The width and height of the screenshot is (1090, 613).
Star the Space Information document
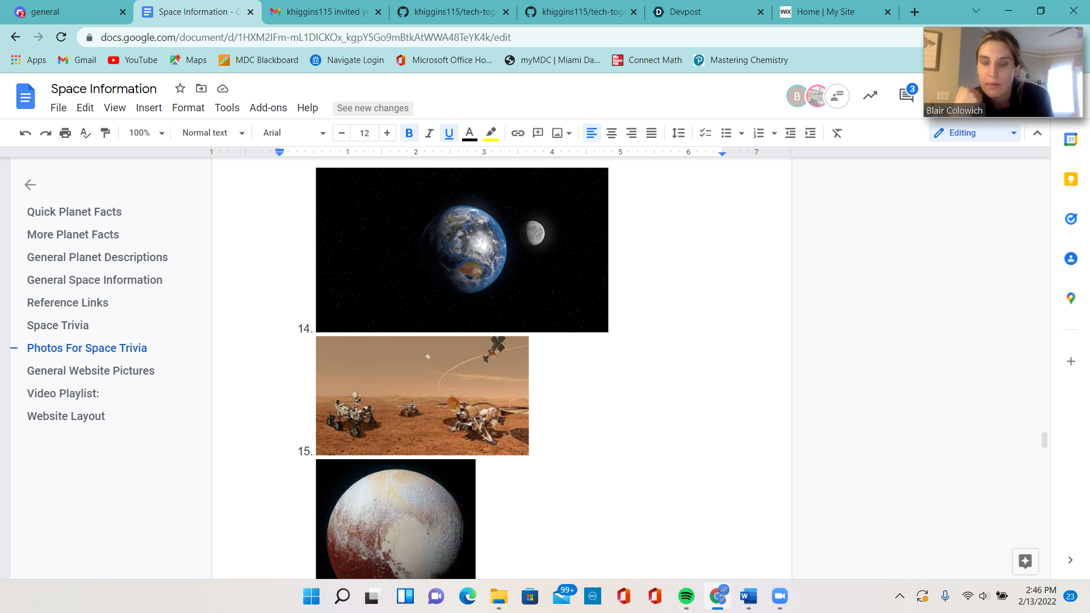(180, 89)
